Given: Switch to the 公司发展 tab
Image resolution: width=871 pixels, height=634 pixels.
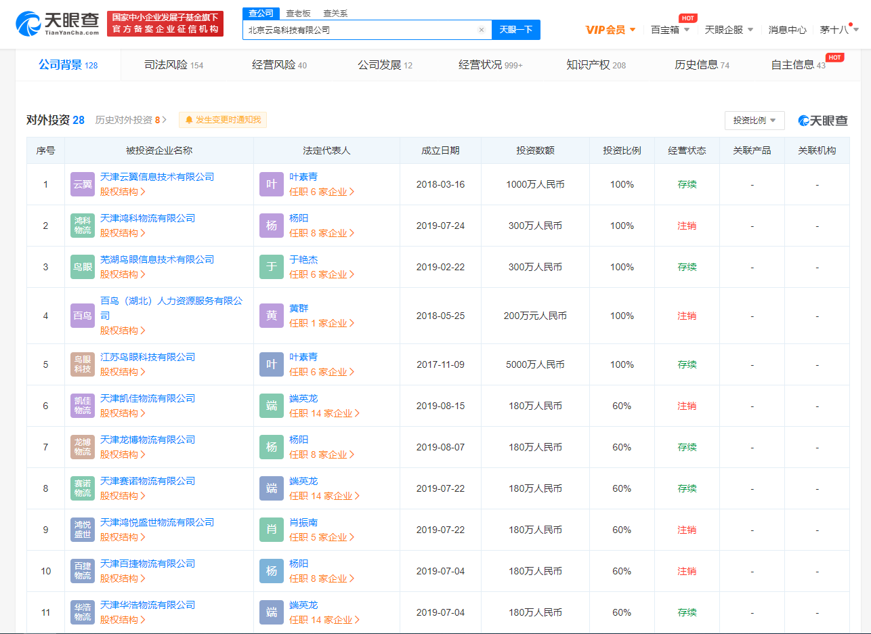Looking at the screenshot, I should pyautogui.click(x=385, y=65).
